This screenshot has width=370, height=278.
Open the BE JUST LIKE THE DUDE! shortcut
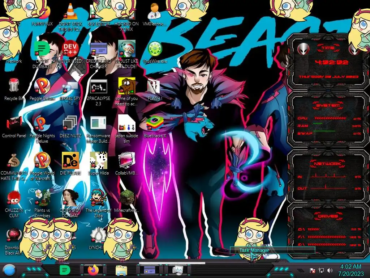pos(126,55)
